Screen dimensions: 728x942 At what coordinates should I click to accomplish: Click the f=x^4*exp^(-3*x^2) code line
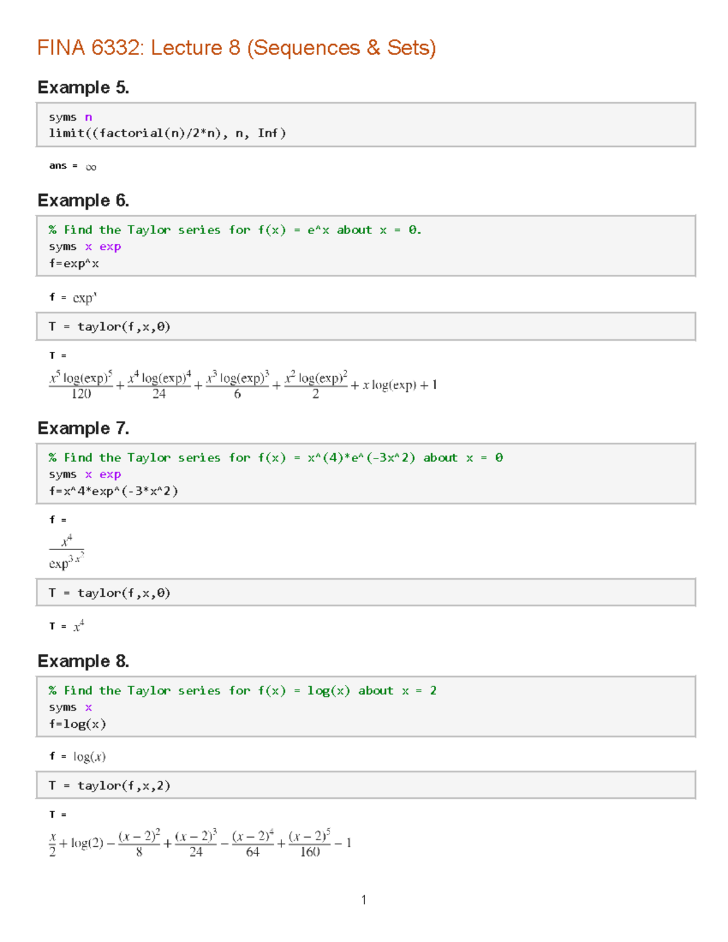[x=113, y=491]
